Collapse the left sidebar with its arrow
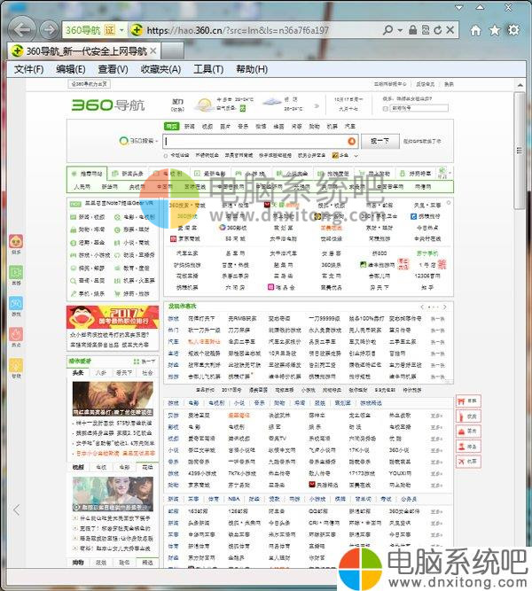The width and height of the screenshot is (532, 591). tap(16, 510)
